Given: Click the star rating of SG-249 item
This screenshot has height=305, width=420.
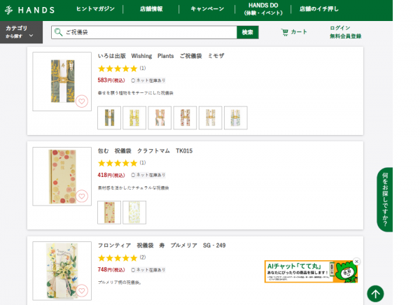Looking at the screenshot, I should [x=118, y=258].
